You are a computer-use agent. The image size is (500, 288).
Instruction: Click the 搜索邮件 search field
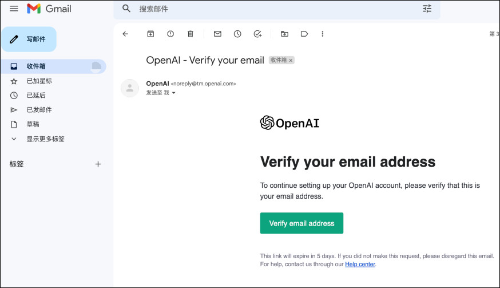(x=275, y=9)
